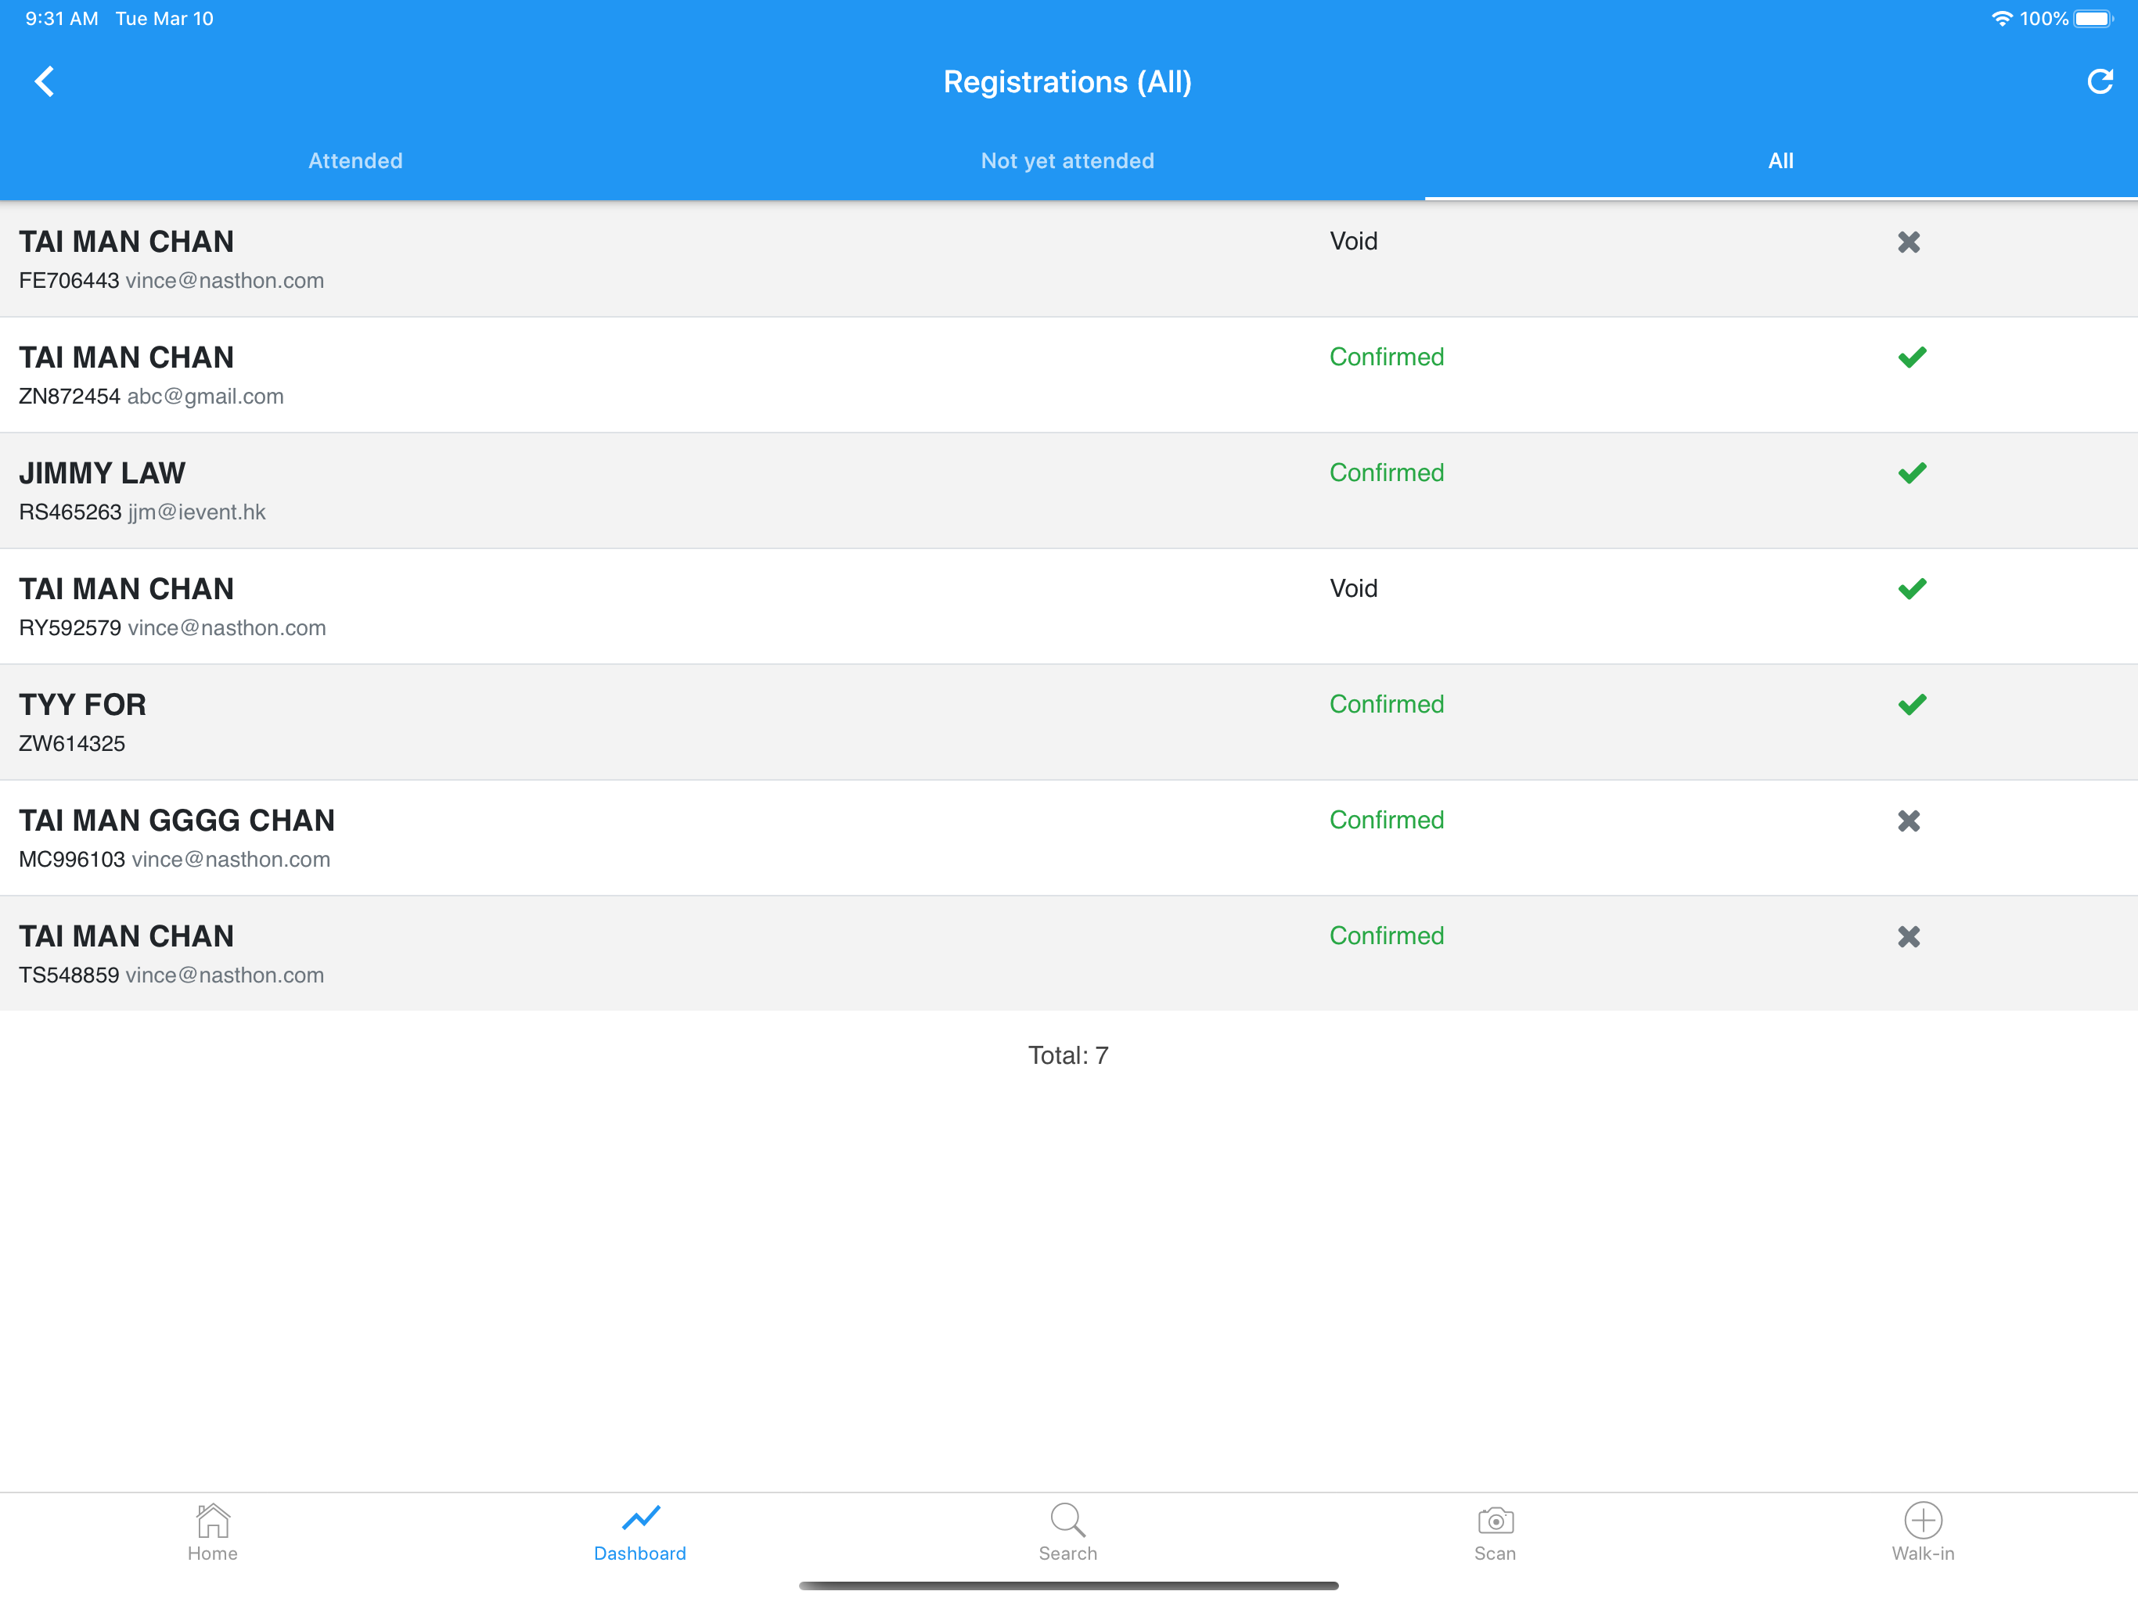Open TAI MAN CHAN registration FE706443
This screenshot has width=2138, height=1602.
pos(1068,259)
